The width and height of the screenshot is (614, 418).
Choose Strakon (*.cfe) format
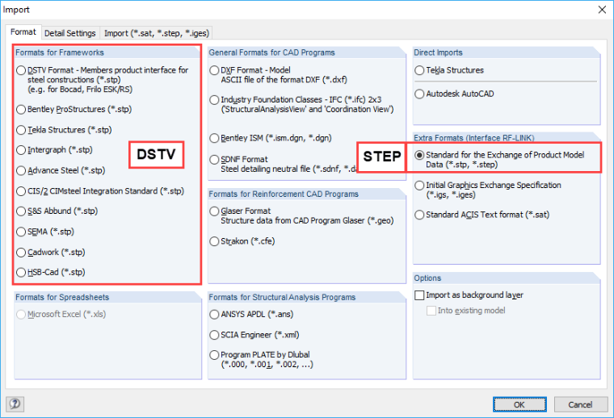click(x=214, y=241)
